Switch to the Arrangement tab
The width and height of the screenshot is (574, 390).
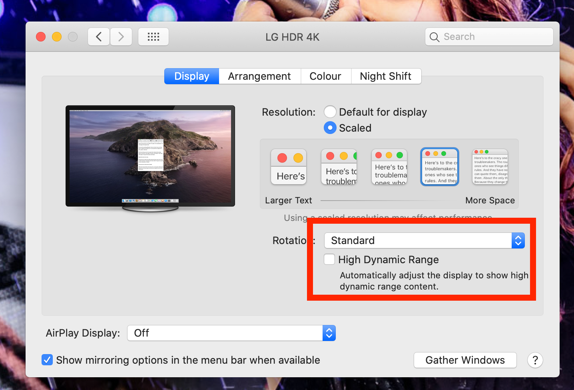coord(259,76)
